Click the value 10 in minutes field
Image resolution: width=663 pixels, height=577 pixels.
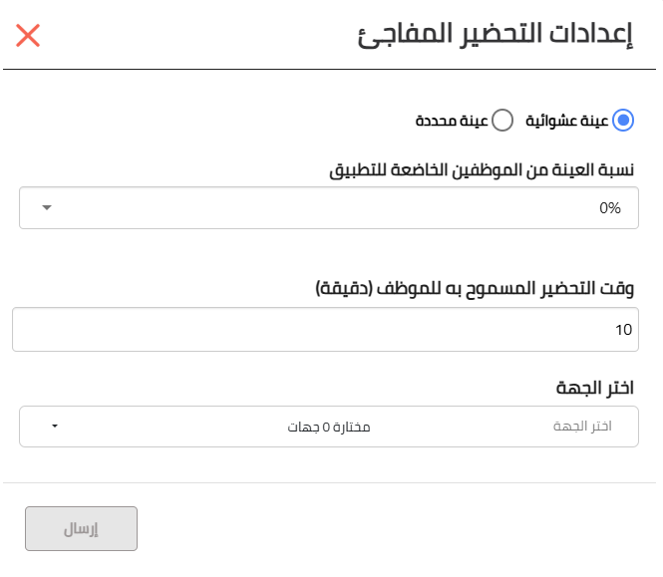(623, 330)
